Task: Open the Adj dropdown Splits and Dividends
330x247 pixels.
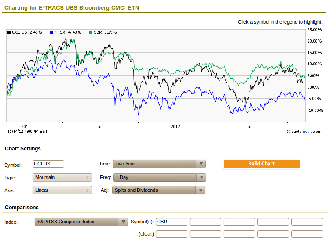Action: 159,190
